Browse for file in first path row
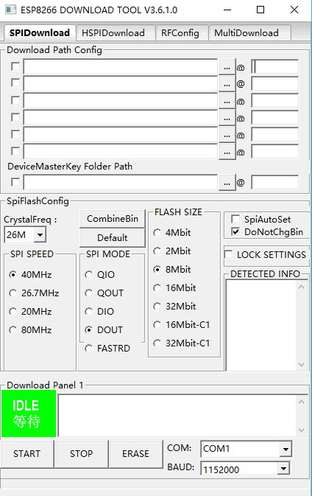Viewport: 312px width, 496px height. 227,67
